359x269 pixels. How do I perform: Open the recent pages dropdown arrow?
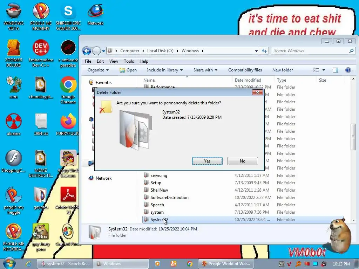(103, 51)
